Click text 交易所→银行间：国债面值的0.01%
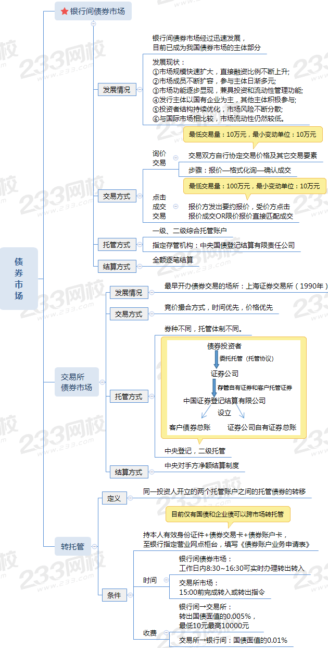The image size is (328, 648). click(233, 640)
